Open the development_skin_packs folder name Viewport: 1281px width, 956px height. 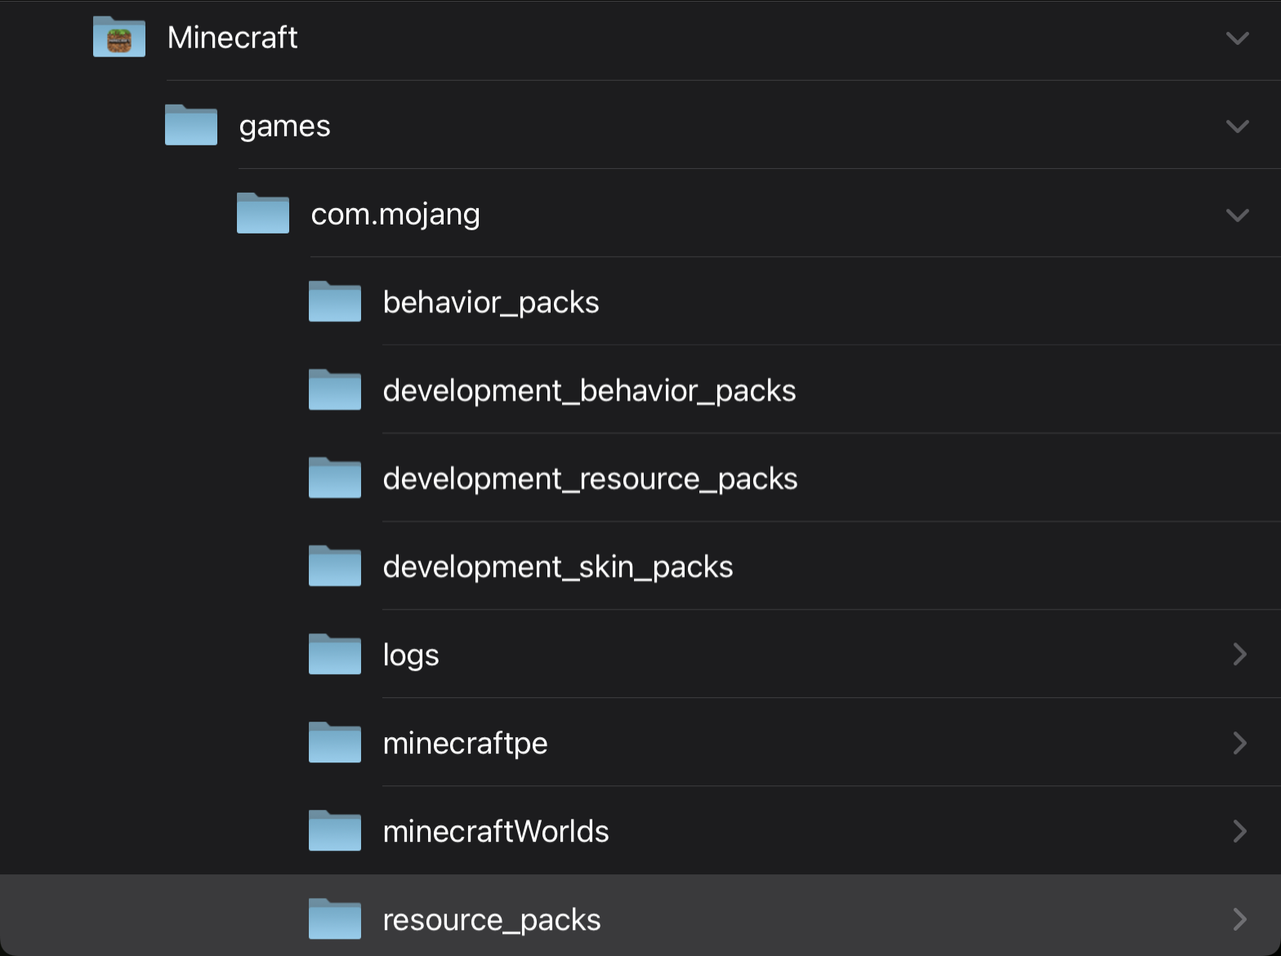pyautogui.click(x=557, y=567)
